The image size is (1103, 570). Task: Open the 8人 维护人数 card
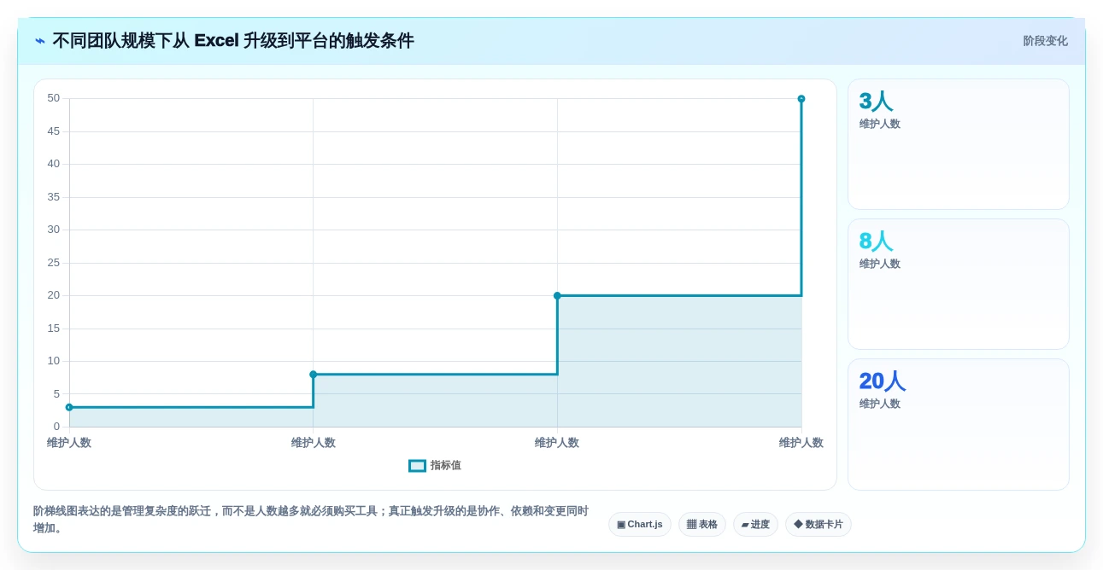tap(959, 284)
